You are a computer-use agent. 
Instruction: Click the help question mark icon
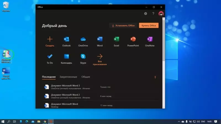click(153, 14)
